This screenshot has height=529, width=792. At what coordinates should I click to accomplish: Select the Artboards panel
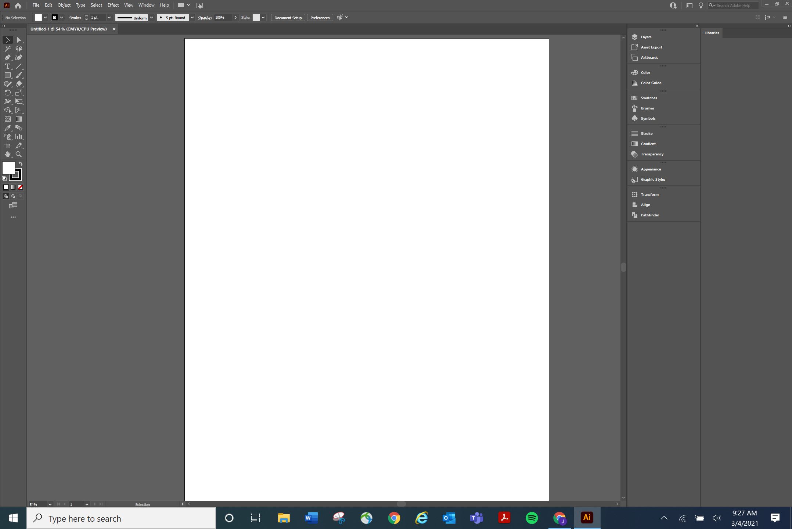[649, 57]
